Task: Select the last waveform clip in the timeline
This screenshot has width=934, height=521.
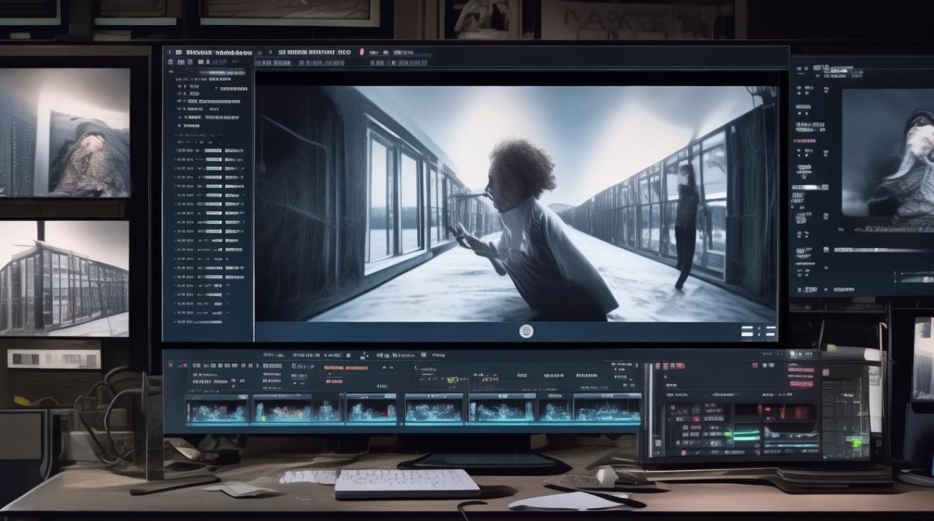Action: [607, 408]
